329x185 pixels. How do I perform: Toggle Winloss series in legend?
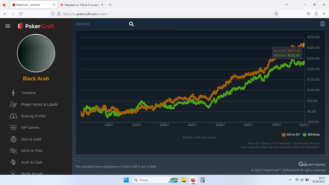311,134
